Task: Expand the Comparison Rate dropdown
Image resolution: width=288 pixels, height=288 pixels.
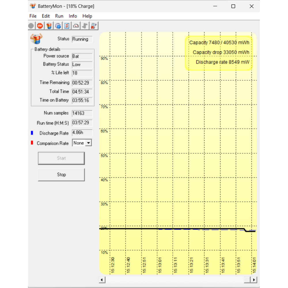Action: 88,143
